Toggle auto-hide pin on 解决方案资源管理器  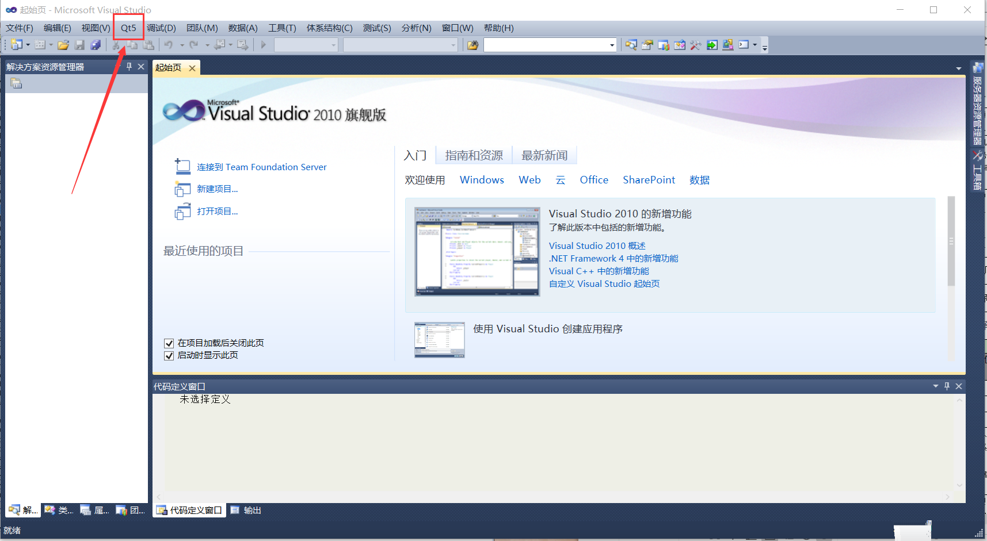tap(129, 66)
